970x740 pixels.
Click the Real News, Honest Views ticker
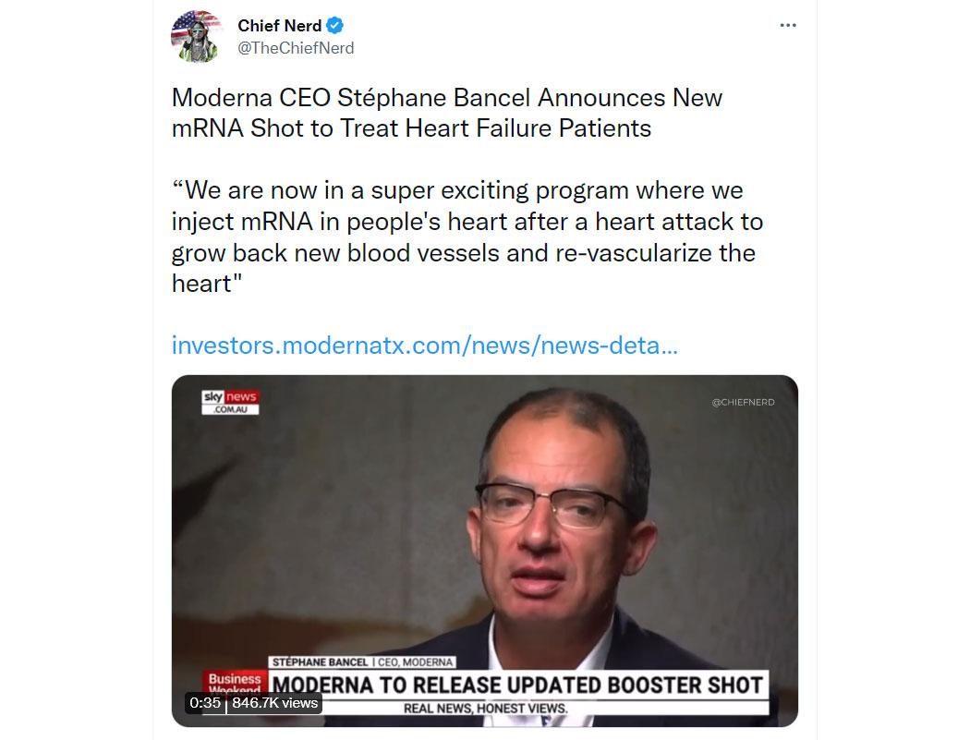[486, 709]
